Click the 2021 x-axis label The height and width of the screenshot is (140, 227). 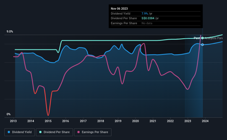pos(153,121)
